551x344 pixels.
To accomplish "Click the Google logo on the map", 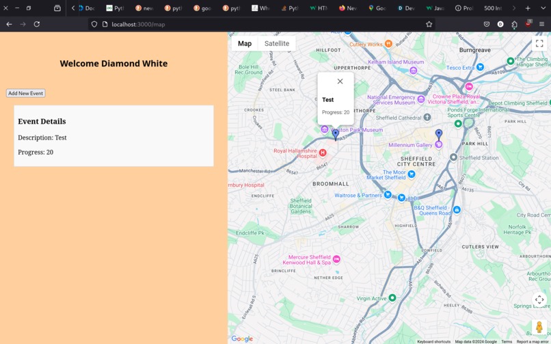I will point(242,339).
